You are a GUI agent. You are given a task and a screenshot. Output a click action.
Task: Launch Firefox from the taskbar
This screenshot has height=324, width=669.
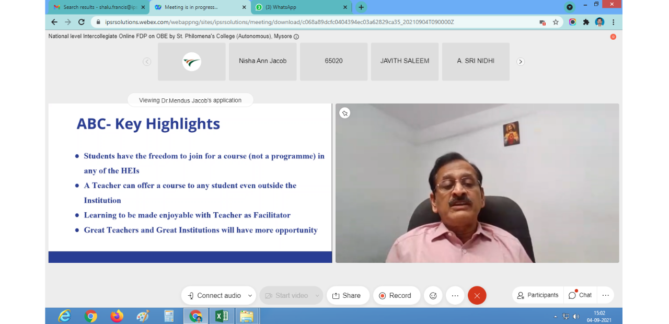click(117, 316)
